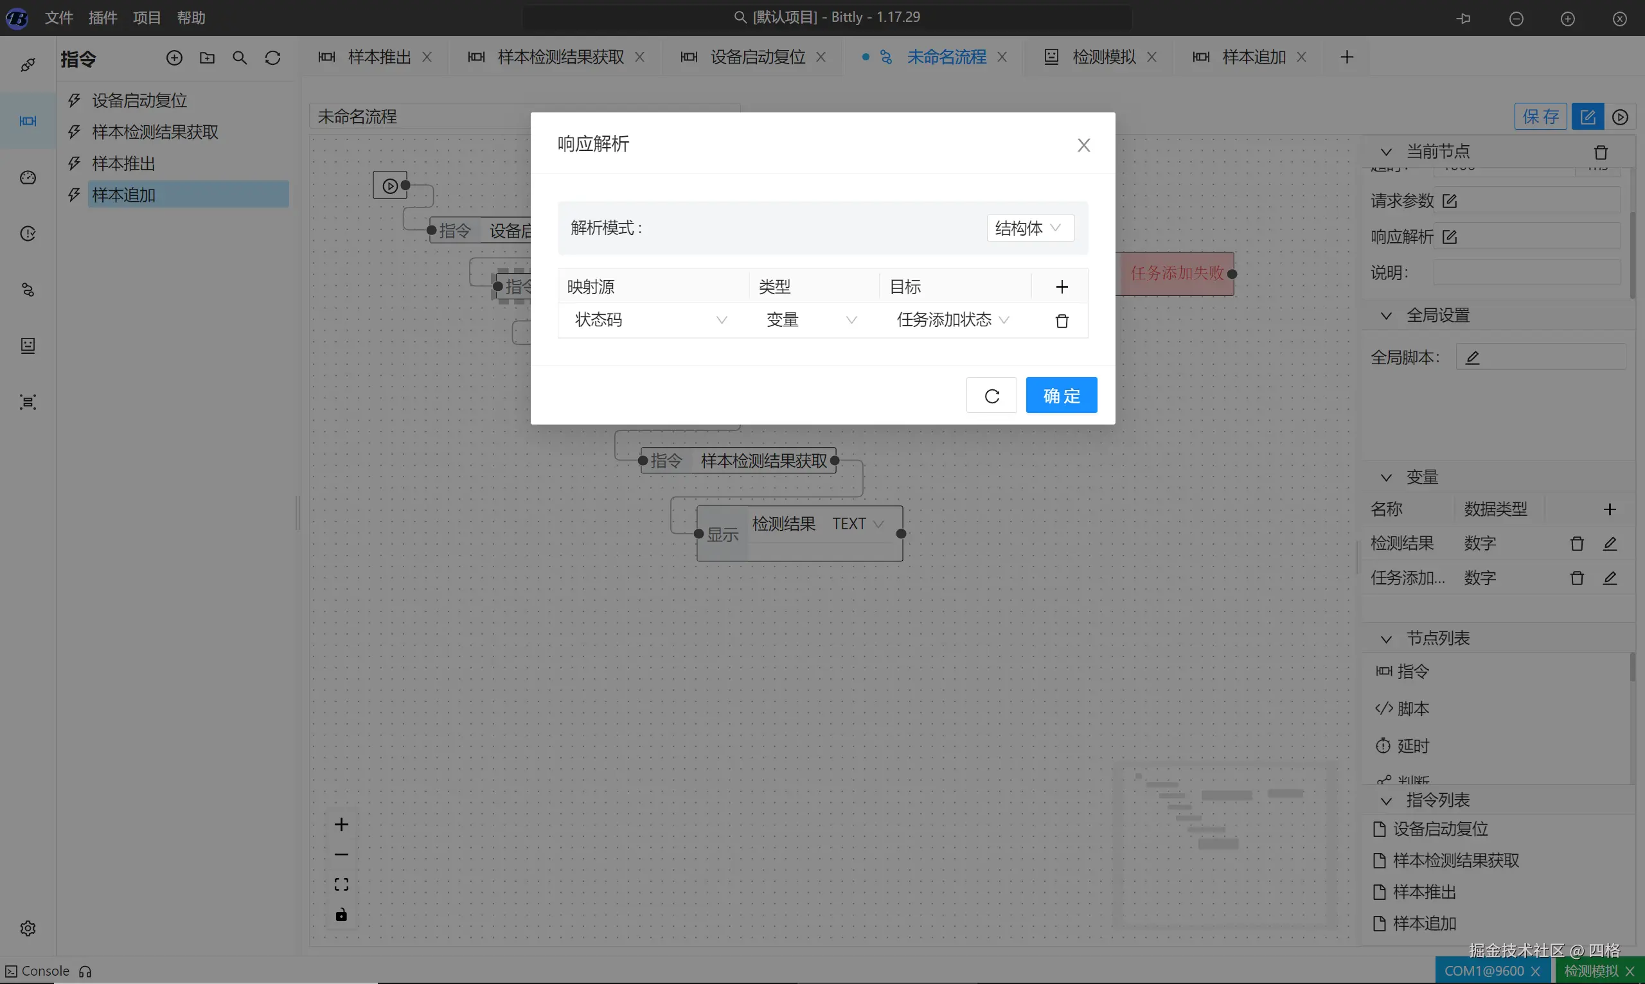Toggle edit mode button next to 保存
This screenshot has width=1645, height=984.
(x=1587, y=117)
